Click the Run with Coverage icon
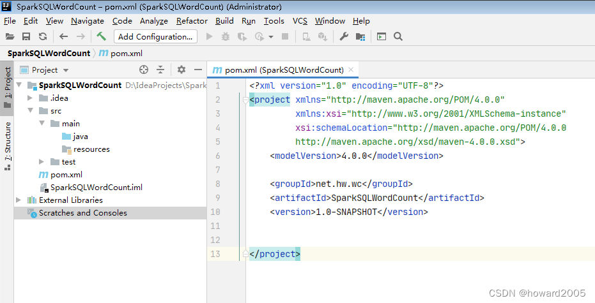Screen dimensions: 595x303 point(242,37)
